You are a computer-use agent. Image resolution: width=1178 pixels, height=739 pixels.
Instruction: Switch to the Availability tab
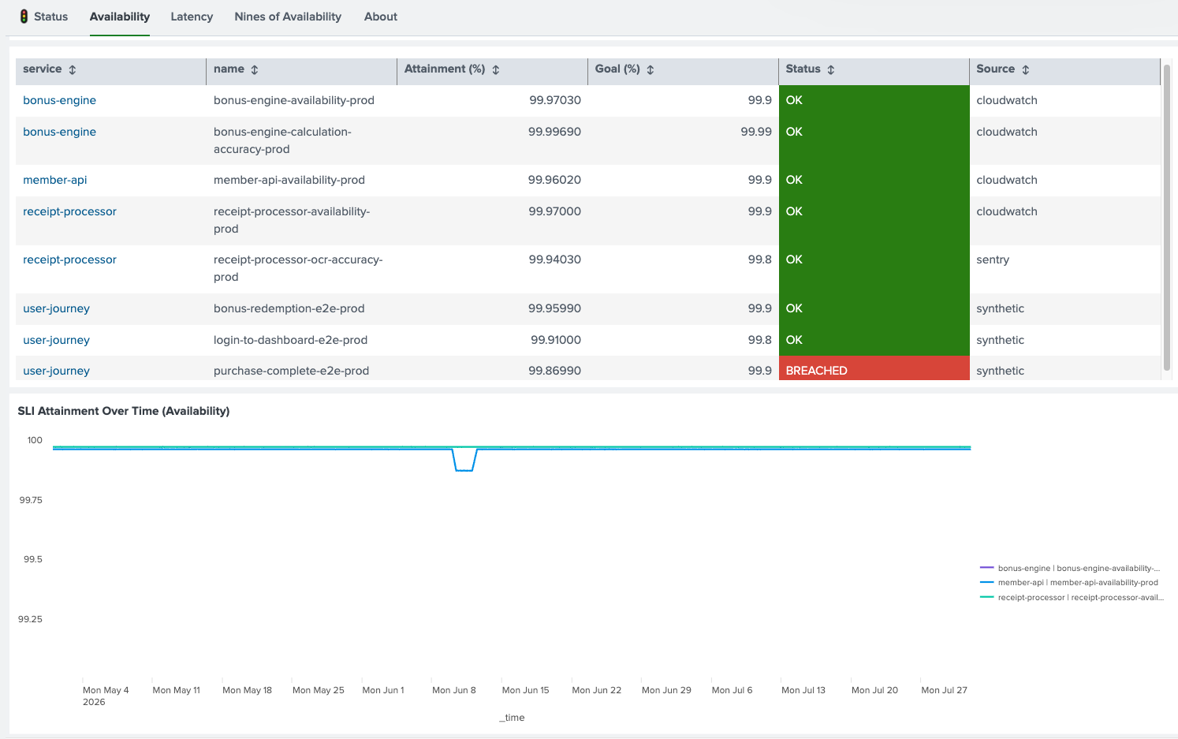[x=120, y=17]
